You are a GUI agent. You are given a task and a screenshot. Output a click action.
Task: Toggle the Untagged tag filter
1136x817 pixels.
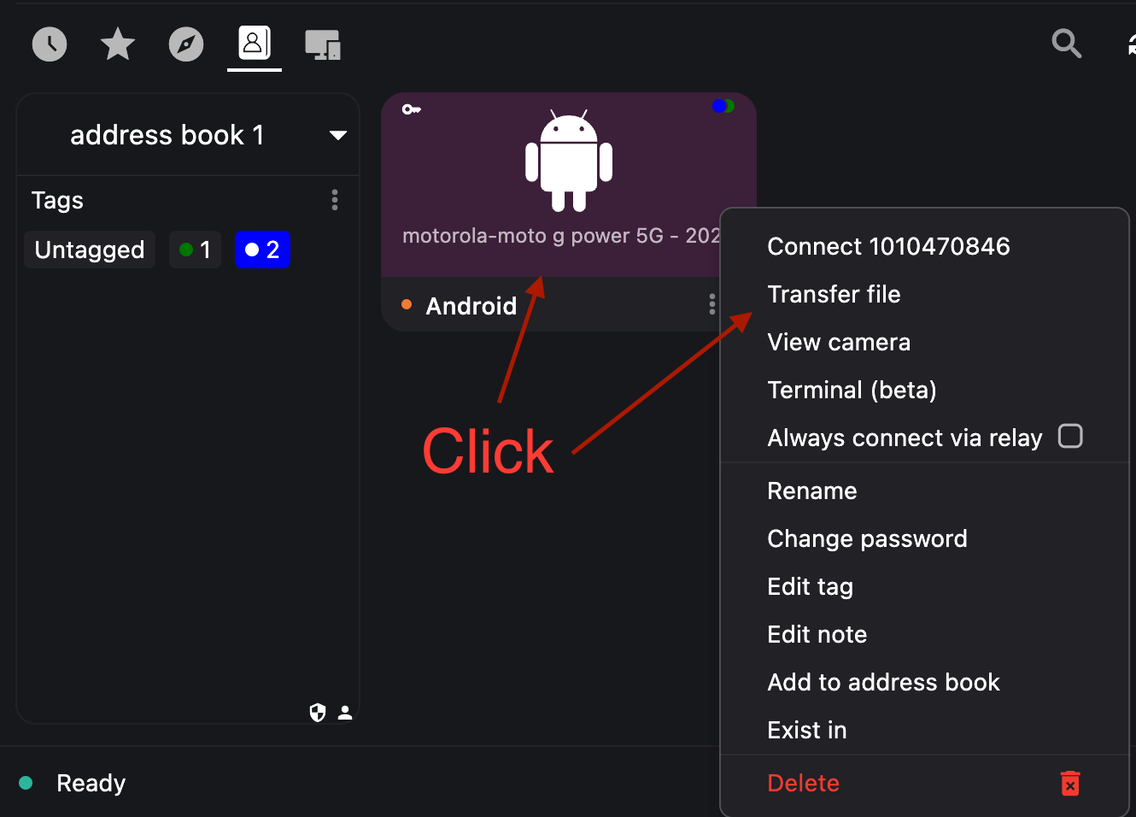click(90, 250)
